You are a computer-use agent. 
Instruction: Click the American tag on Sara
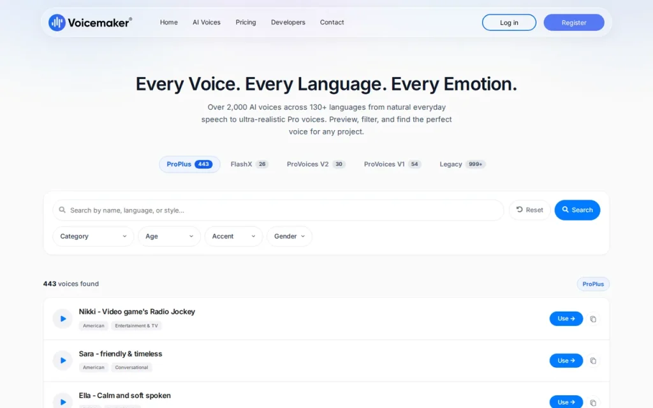(x=93, y=368)
